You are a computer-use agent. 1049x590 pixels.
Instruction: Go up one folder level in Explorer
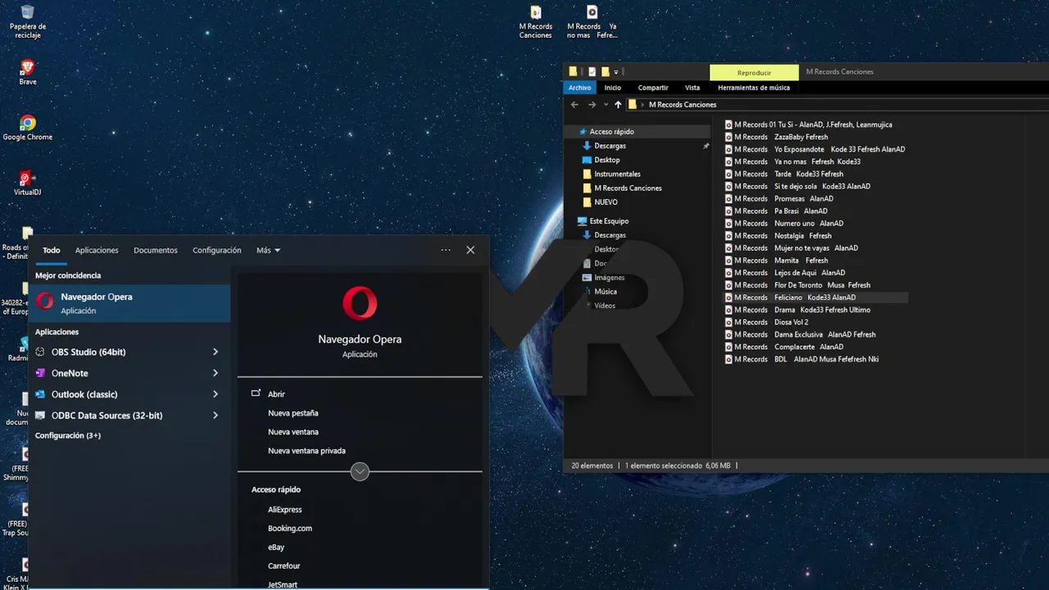click(618, 105)
